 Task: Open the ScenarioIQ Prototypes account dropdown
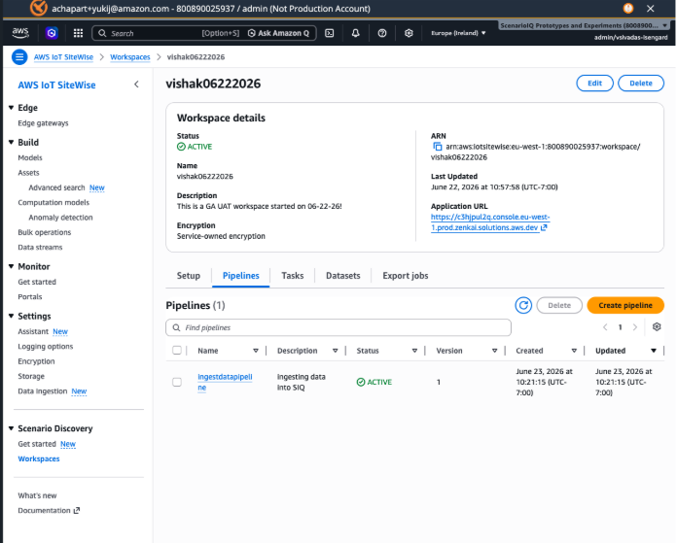(585, 25)
